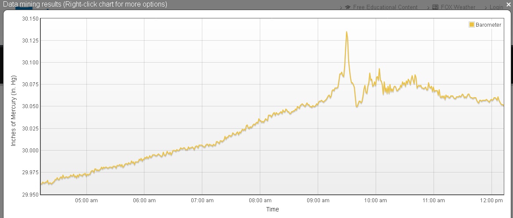Viewport: 513px width, 218px height.
Task: Click the 29.950 pressure axis value
Action: pos(30,194)
